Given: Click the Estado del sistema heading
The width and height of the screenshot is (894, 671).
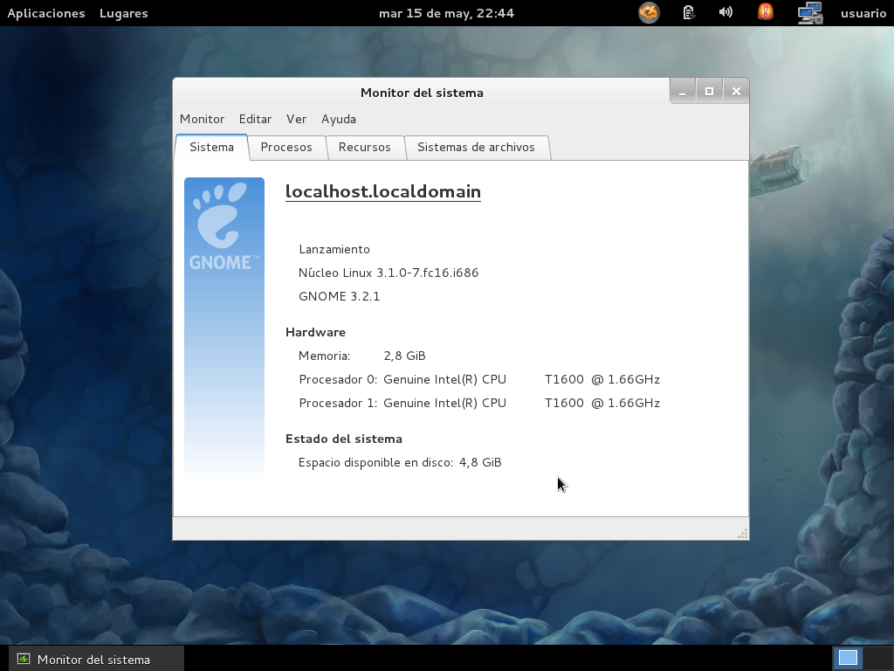Looking at the screenshot, I should [344, 439].
